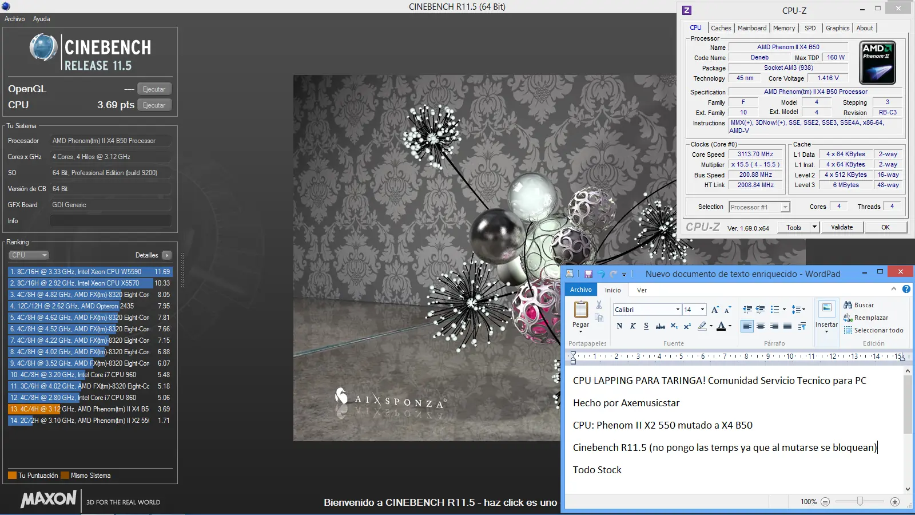Open the Archivo menu in WordPad
This screenshot has height=515, width=915.
(x=580, y=290)
